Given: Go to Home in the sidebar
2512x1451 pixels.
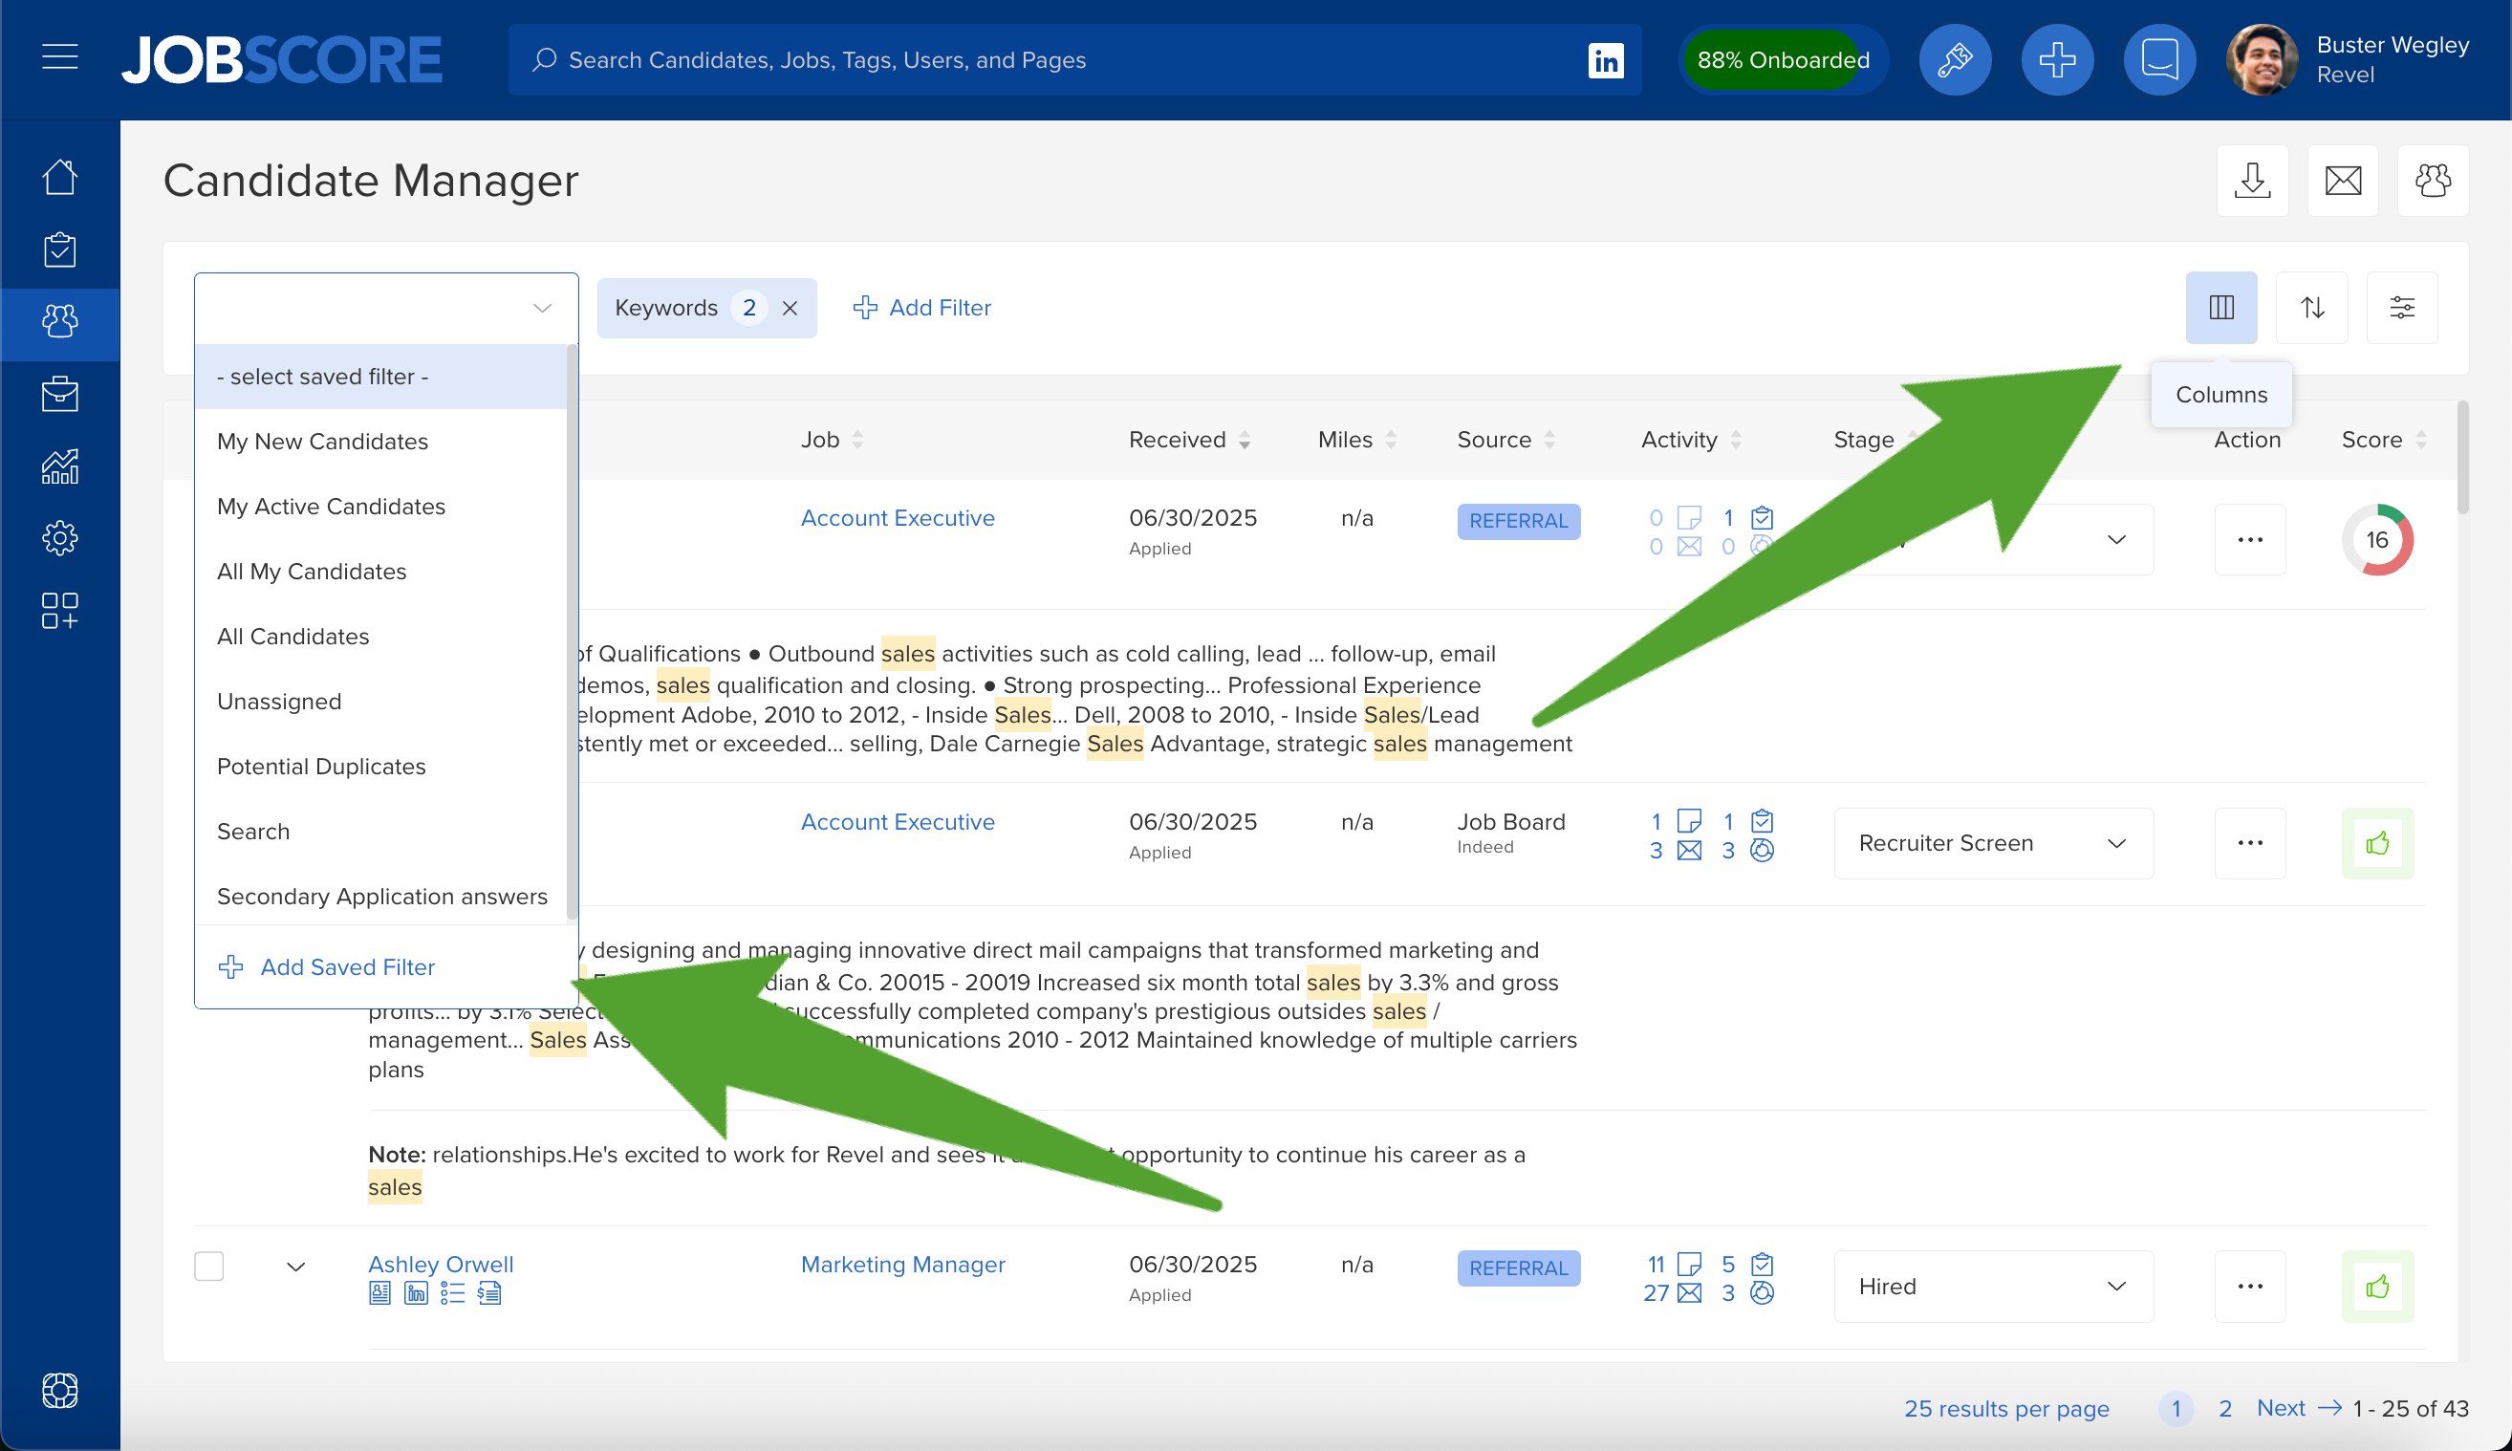Looking at the screenshot, I should click(60, 178).
